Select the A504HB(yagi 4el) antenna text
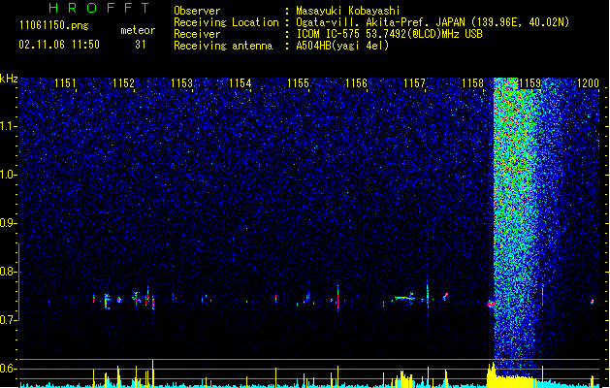 [342, 46]
